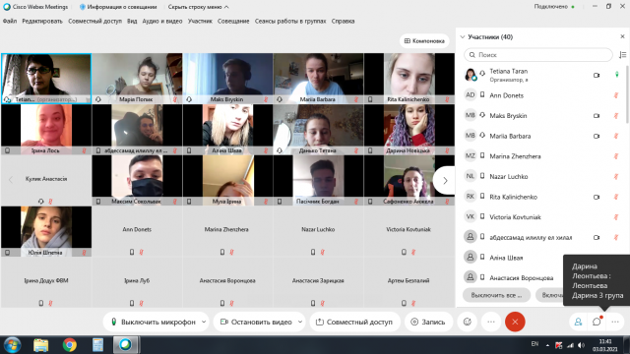Screen dimensions: 630x354
Task: Click Скрыть строку меню toggle
Action: [199, 7]
